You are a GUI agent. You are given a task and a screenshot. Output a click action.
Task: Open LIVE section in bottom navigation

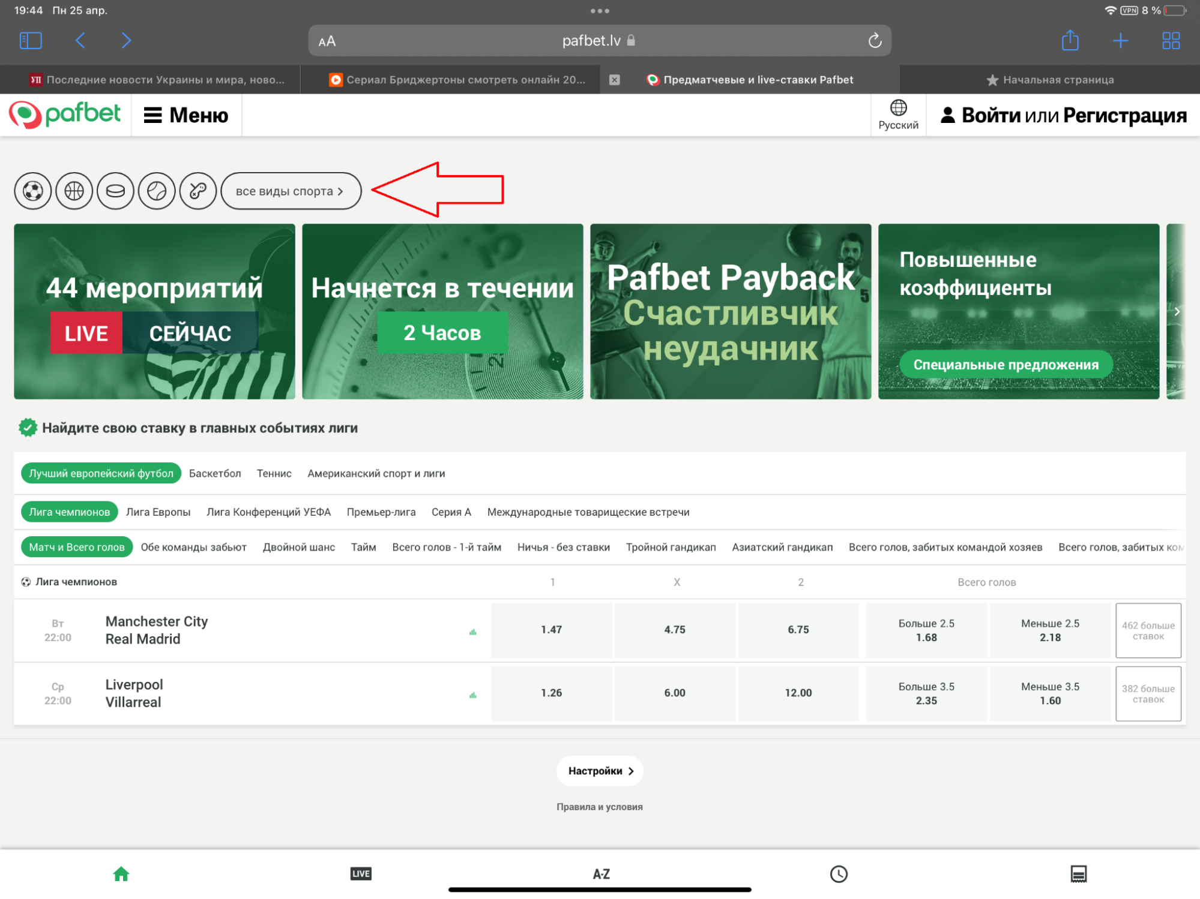pyautogui.click(x=361, y=874)
